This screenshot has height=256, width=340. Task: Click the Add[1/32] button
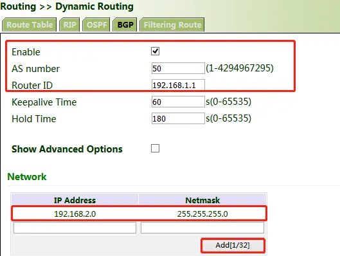tap(233, 245)
